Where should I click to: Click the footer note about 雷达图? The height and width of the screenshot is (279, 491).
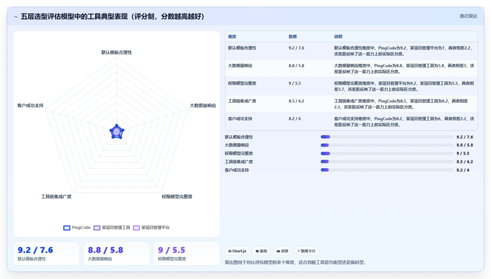click(296, 262)
